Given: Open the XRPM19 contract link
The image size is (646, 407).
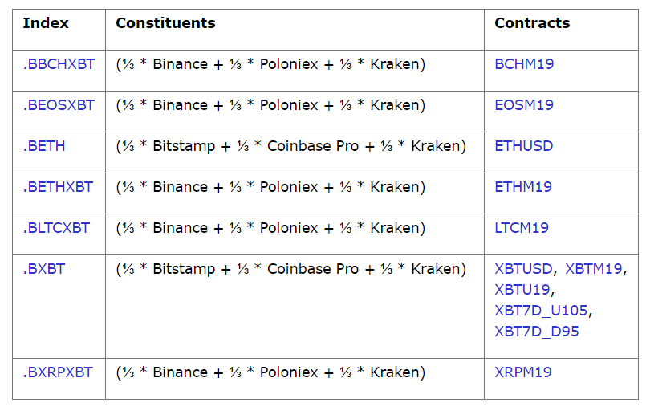Looking at the screenshot, I should 523,372.
